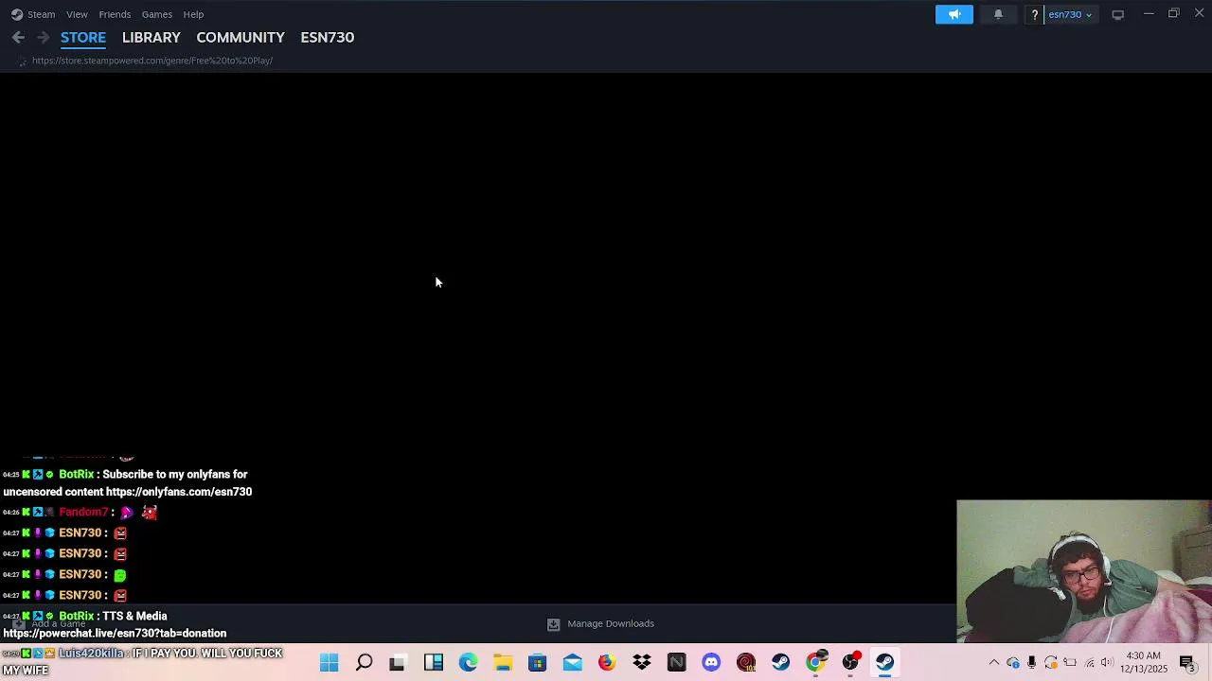Open the volume speaker tray icon
This screenshot has width=1212, height=681.
1107,663
